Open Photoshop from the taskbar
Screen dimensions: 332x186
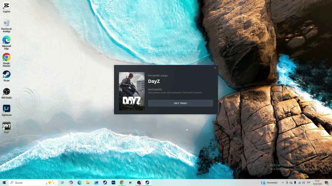tap(113, 183)
